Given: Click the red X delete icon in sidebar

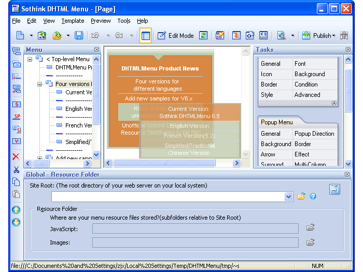Looking at the screenshot, I should click(x=16, y=157).
